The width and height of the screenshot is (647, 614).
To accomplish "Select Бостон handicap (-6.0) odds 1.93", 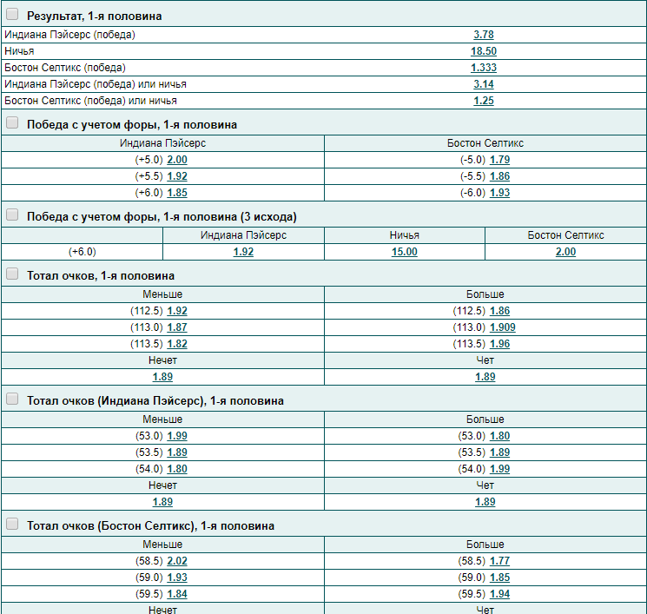I will (x=499, y=193).
